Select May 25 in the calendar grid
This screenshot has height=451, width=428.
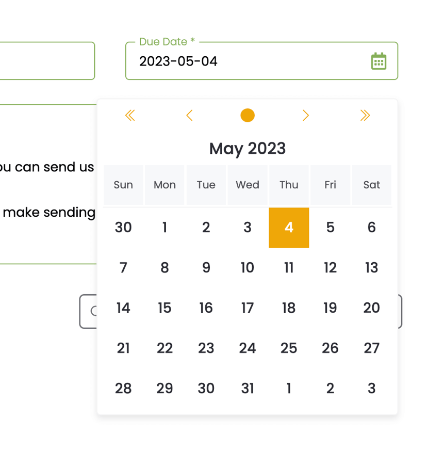(x=289, y=348)
